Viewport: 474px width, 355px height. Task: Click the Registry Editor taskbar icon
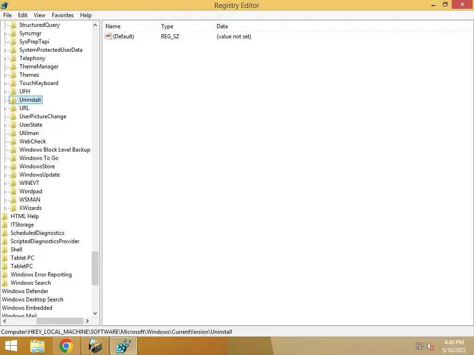(123, 346)
